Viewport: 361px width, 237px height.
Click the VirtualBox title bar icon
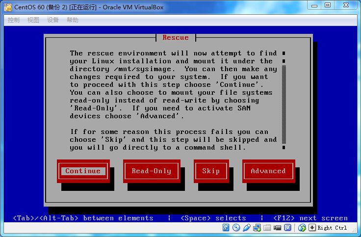pos(8,7)
